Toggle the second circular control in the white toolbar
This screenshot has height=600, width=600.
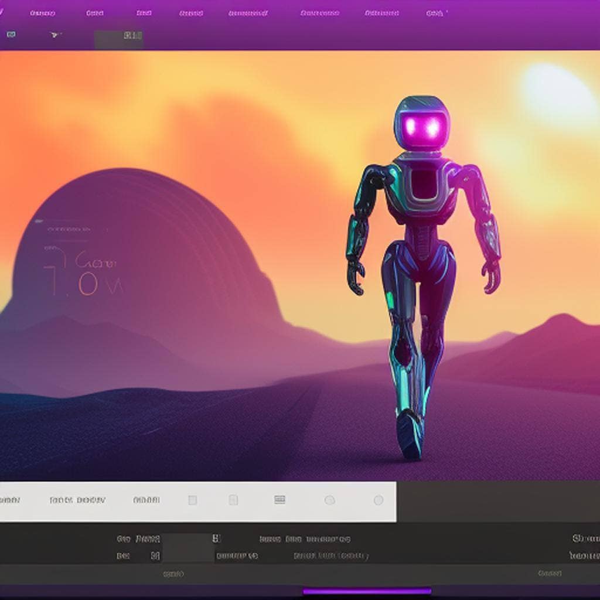click(378, 499)
